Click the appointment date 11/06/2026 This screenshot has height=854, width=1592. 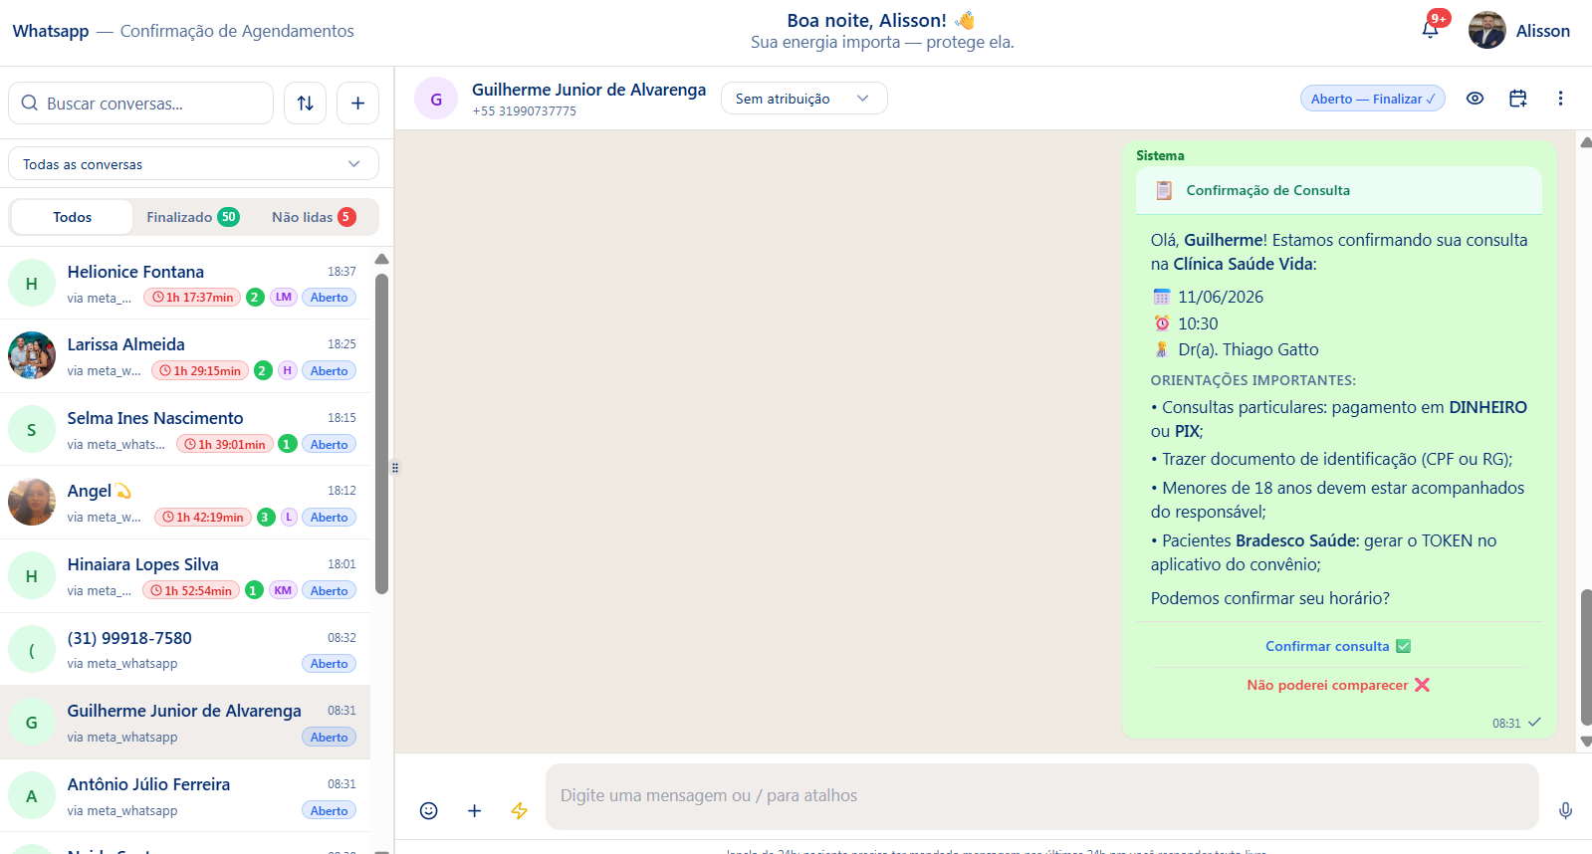(1221, 297)
